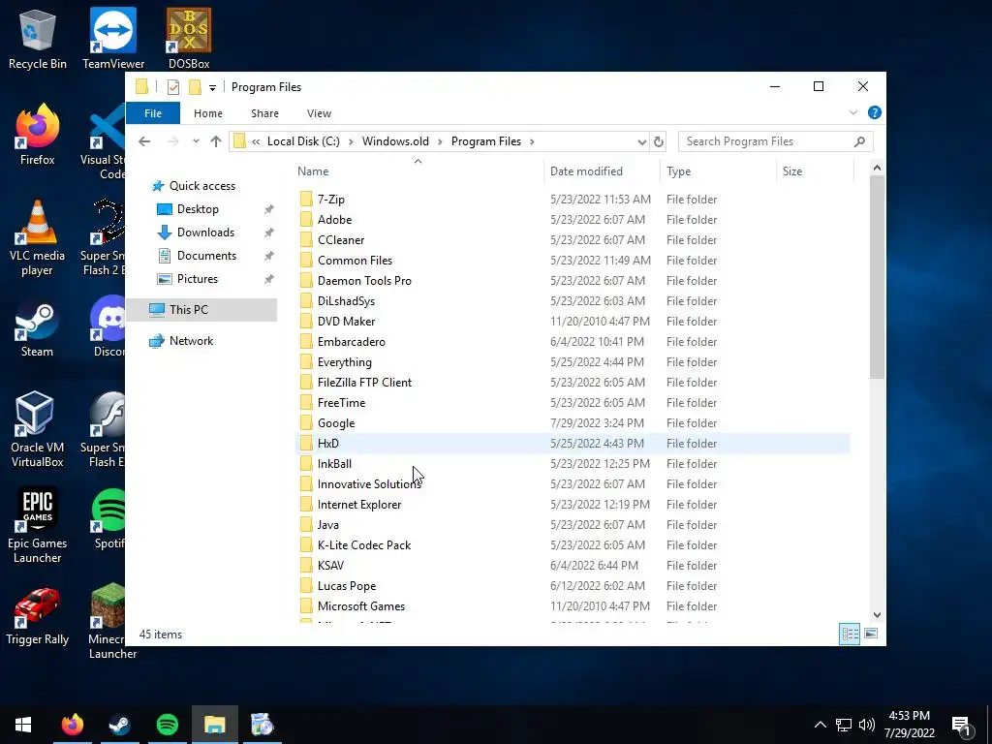
Task: Select the Daemon Tools Pro folder
Action: tap(573, 280)
